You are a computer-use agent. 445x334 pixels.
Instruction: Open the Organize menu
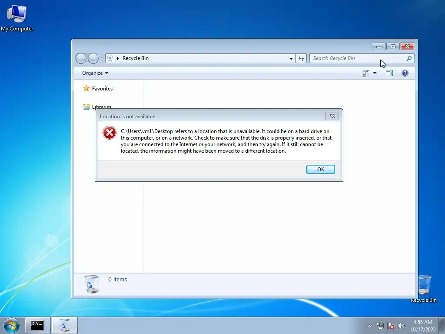click(x=95, y=73)
